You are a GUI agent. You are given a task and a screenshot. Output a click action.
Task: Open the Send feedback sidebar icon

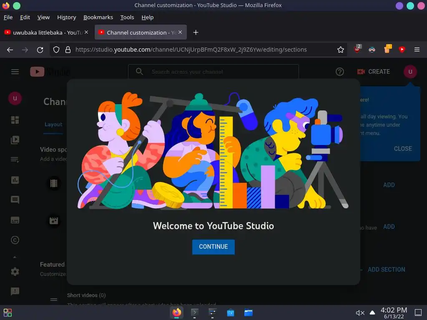[x=15, y=291]
